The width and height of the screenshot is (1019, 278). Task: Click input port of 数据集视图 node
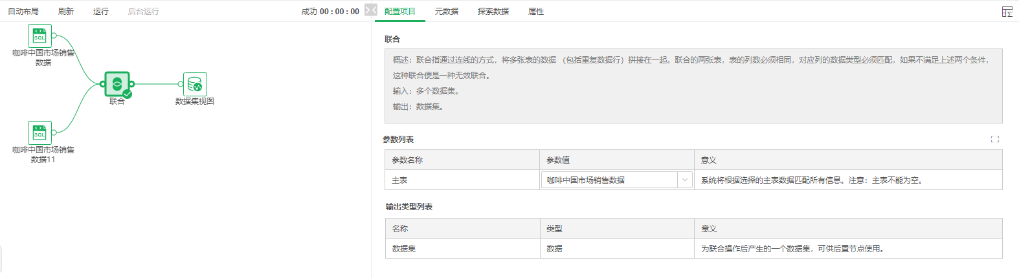coord(181,84)
